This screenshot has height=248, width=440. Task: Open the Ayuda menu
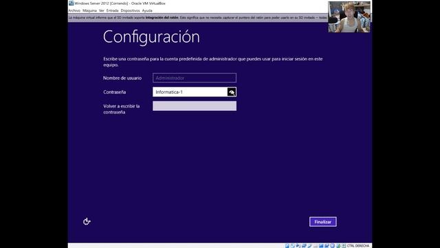(x=147, y=10)
